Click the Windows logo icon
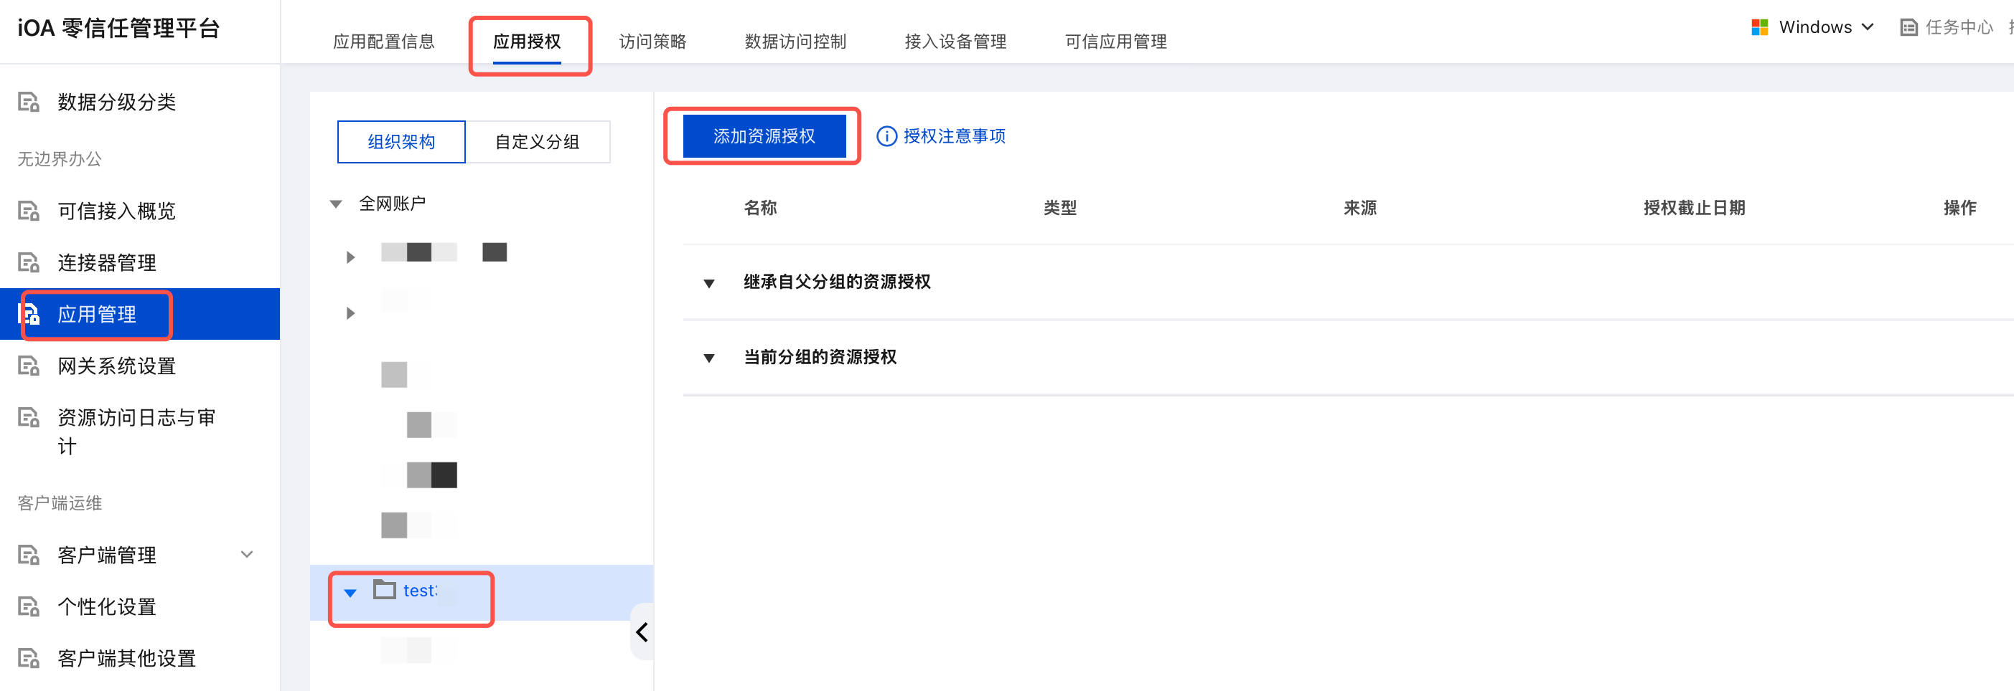2014x691 pixels. [x=1760, y=27]
